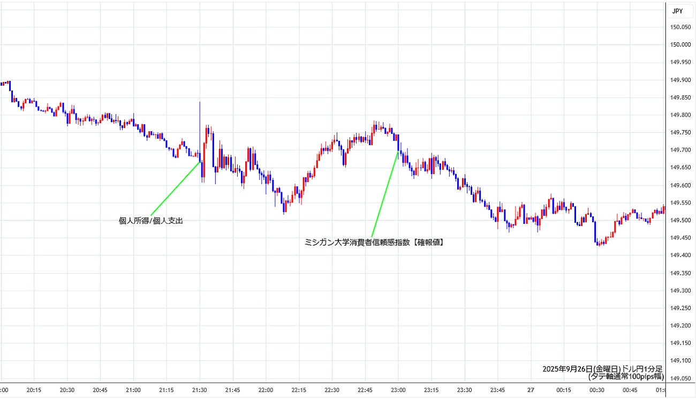Click the 22:00 time axis label
Viewport: 696px width, 399px height.
pyautogui.click(x=266, y=391)
